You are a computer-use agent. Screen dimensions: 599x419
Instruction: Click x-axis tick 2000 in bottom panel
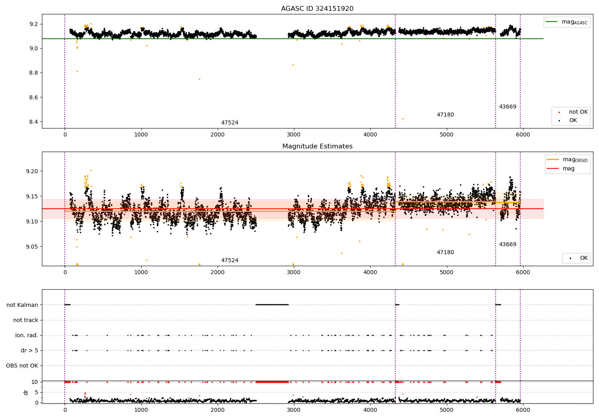click(217, 410)
